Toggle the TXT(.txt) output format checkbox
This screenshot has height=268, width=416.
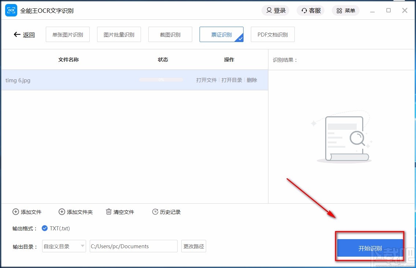[x=44, y=228]
